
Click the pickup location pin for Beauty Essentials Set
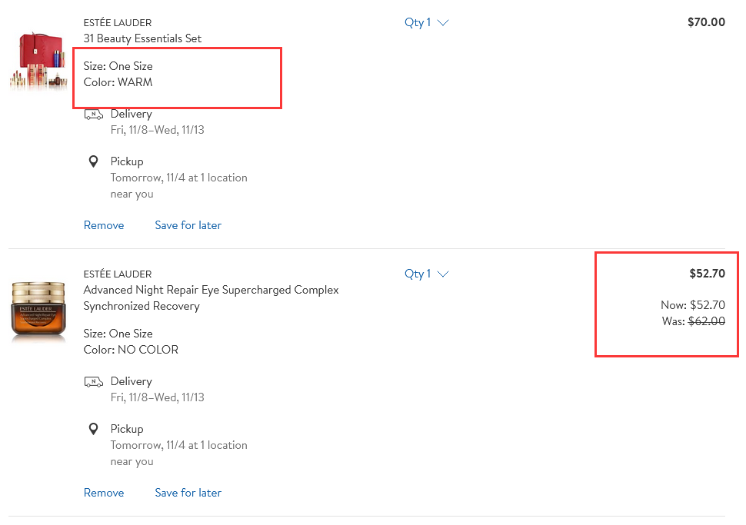tap(94, 161)
